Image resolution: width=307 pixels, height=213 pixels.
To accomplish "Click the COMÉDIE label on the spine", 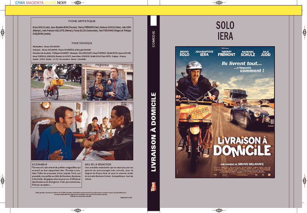I will [x=153, y=39].
